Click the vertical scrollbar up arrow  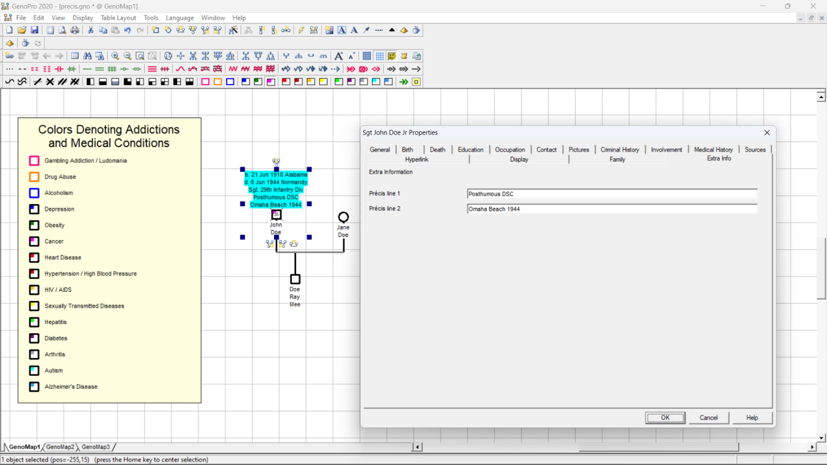(x=821, y=98)
